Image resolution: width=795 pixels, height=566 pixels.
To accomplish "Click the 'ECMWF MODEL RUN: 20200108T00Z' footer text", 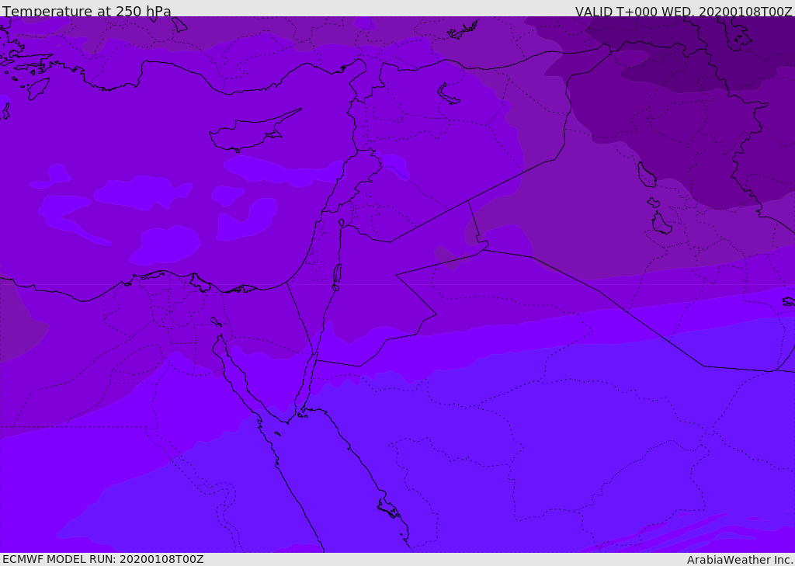I will click(x=103, y=559).
